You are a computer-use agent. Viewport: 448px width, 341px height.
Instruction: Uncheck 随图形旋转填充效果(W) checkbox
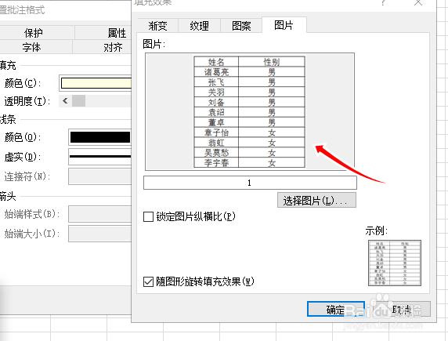tap(148, 281)
